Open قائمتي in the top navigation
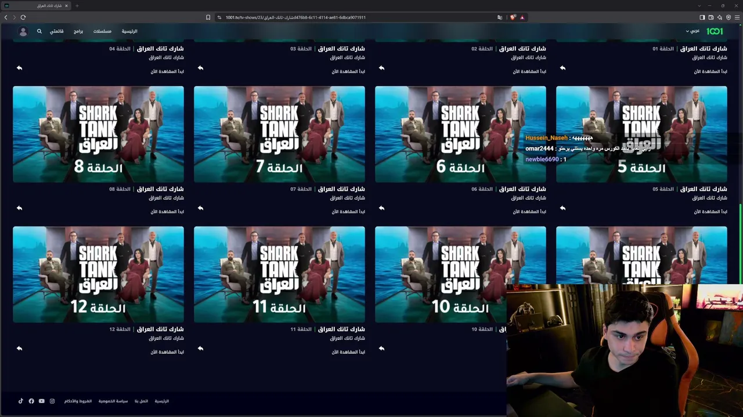The height and width of the screenshot is (417, 743). point(56,31)
